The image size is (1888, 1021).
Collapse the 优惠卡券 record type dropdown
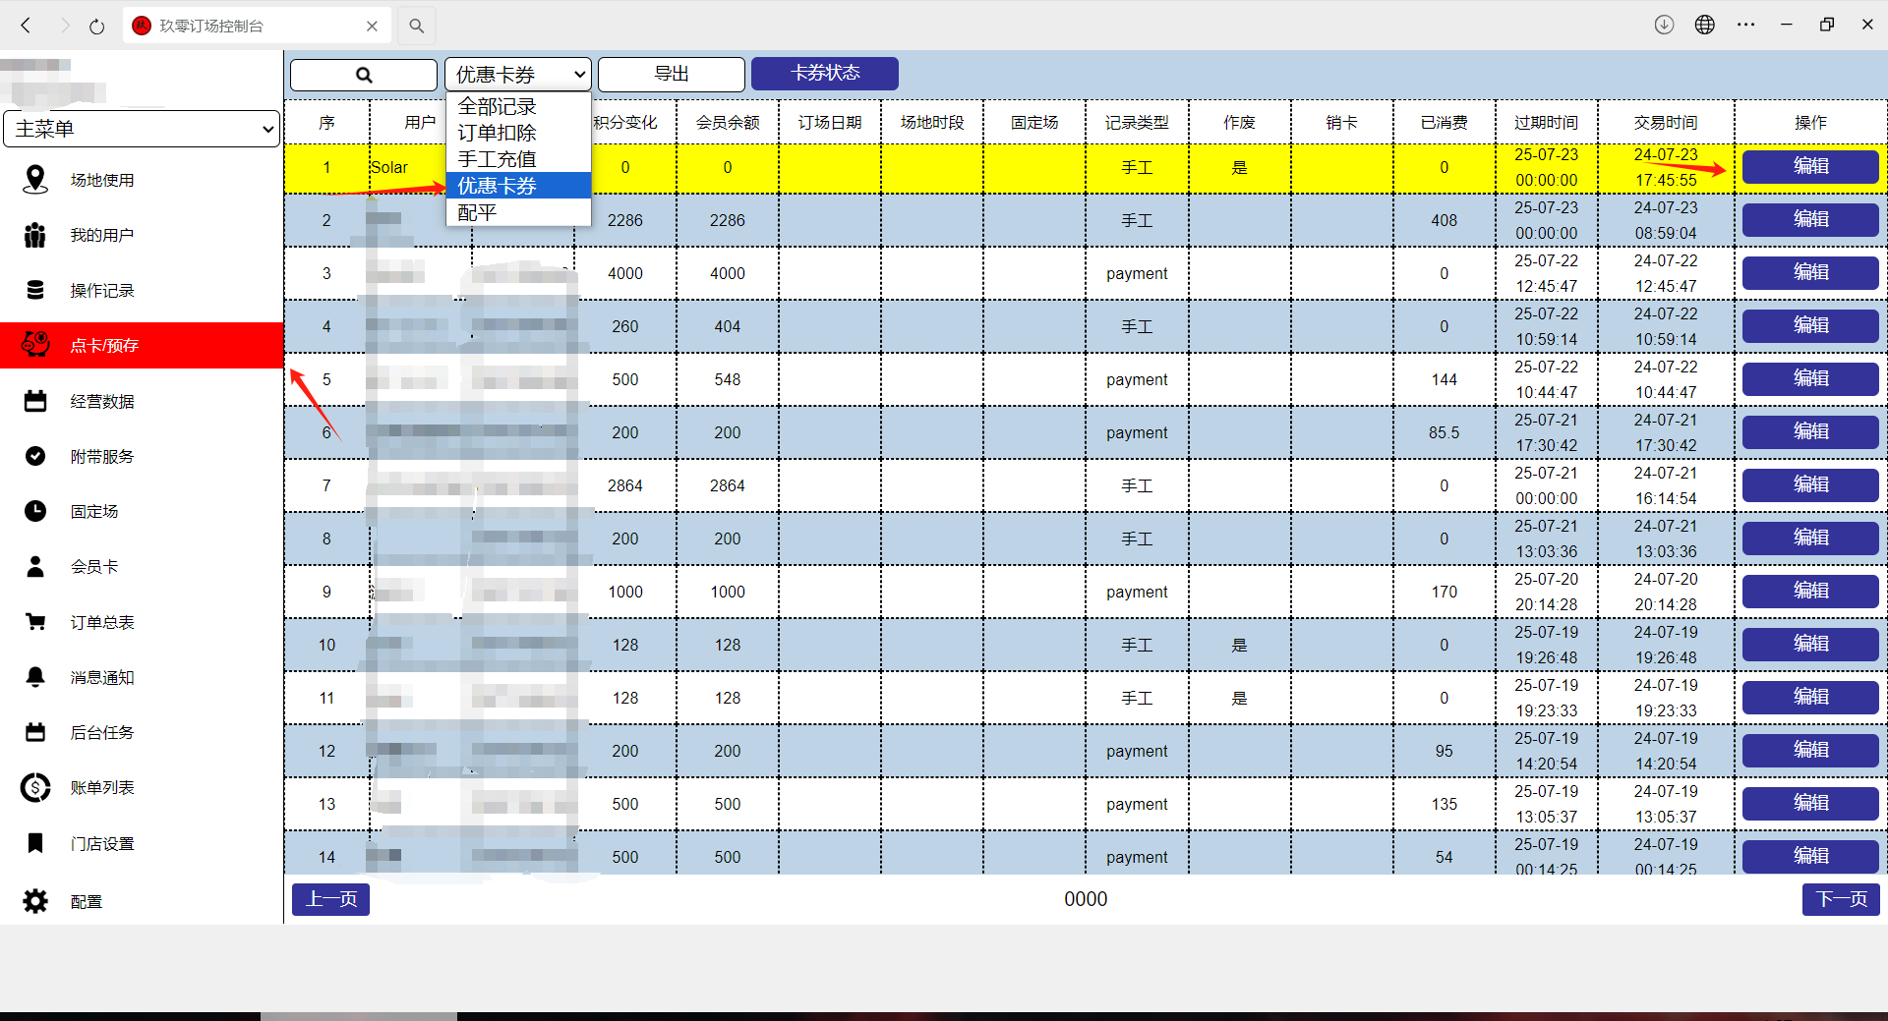click(x=518, y=75)
